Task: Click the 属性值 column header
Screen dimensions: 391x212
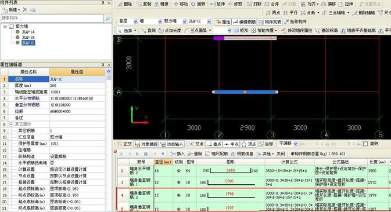Action: tap(77, 72)
